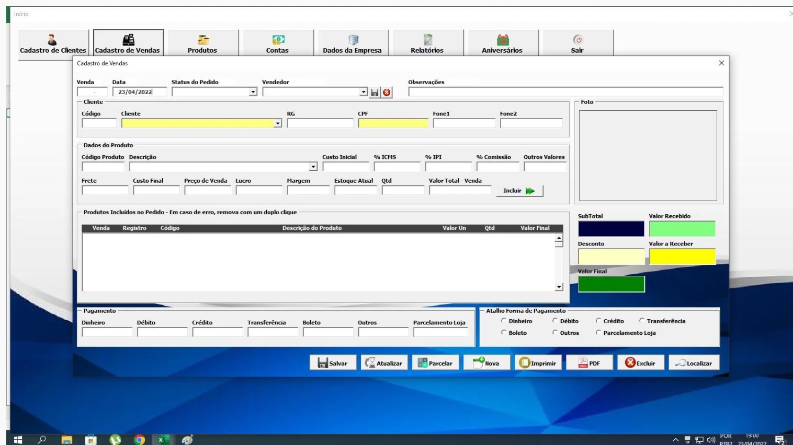Expand the Cliente name dropdown
The image size is (793, 445).
(x=278, y=123)
